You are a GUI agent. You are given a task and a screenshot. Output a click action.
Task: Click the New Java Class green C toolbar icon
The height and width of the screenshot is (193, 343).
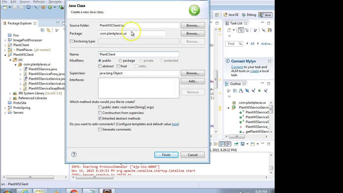point(50,7)
